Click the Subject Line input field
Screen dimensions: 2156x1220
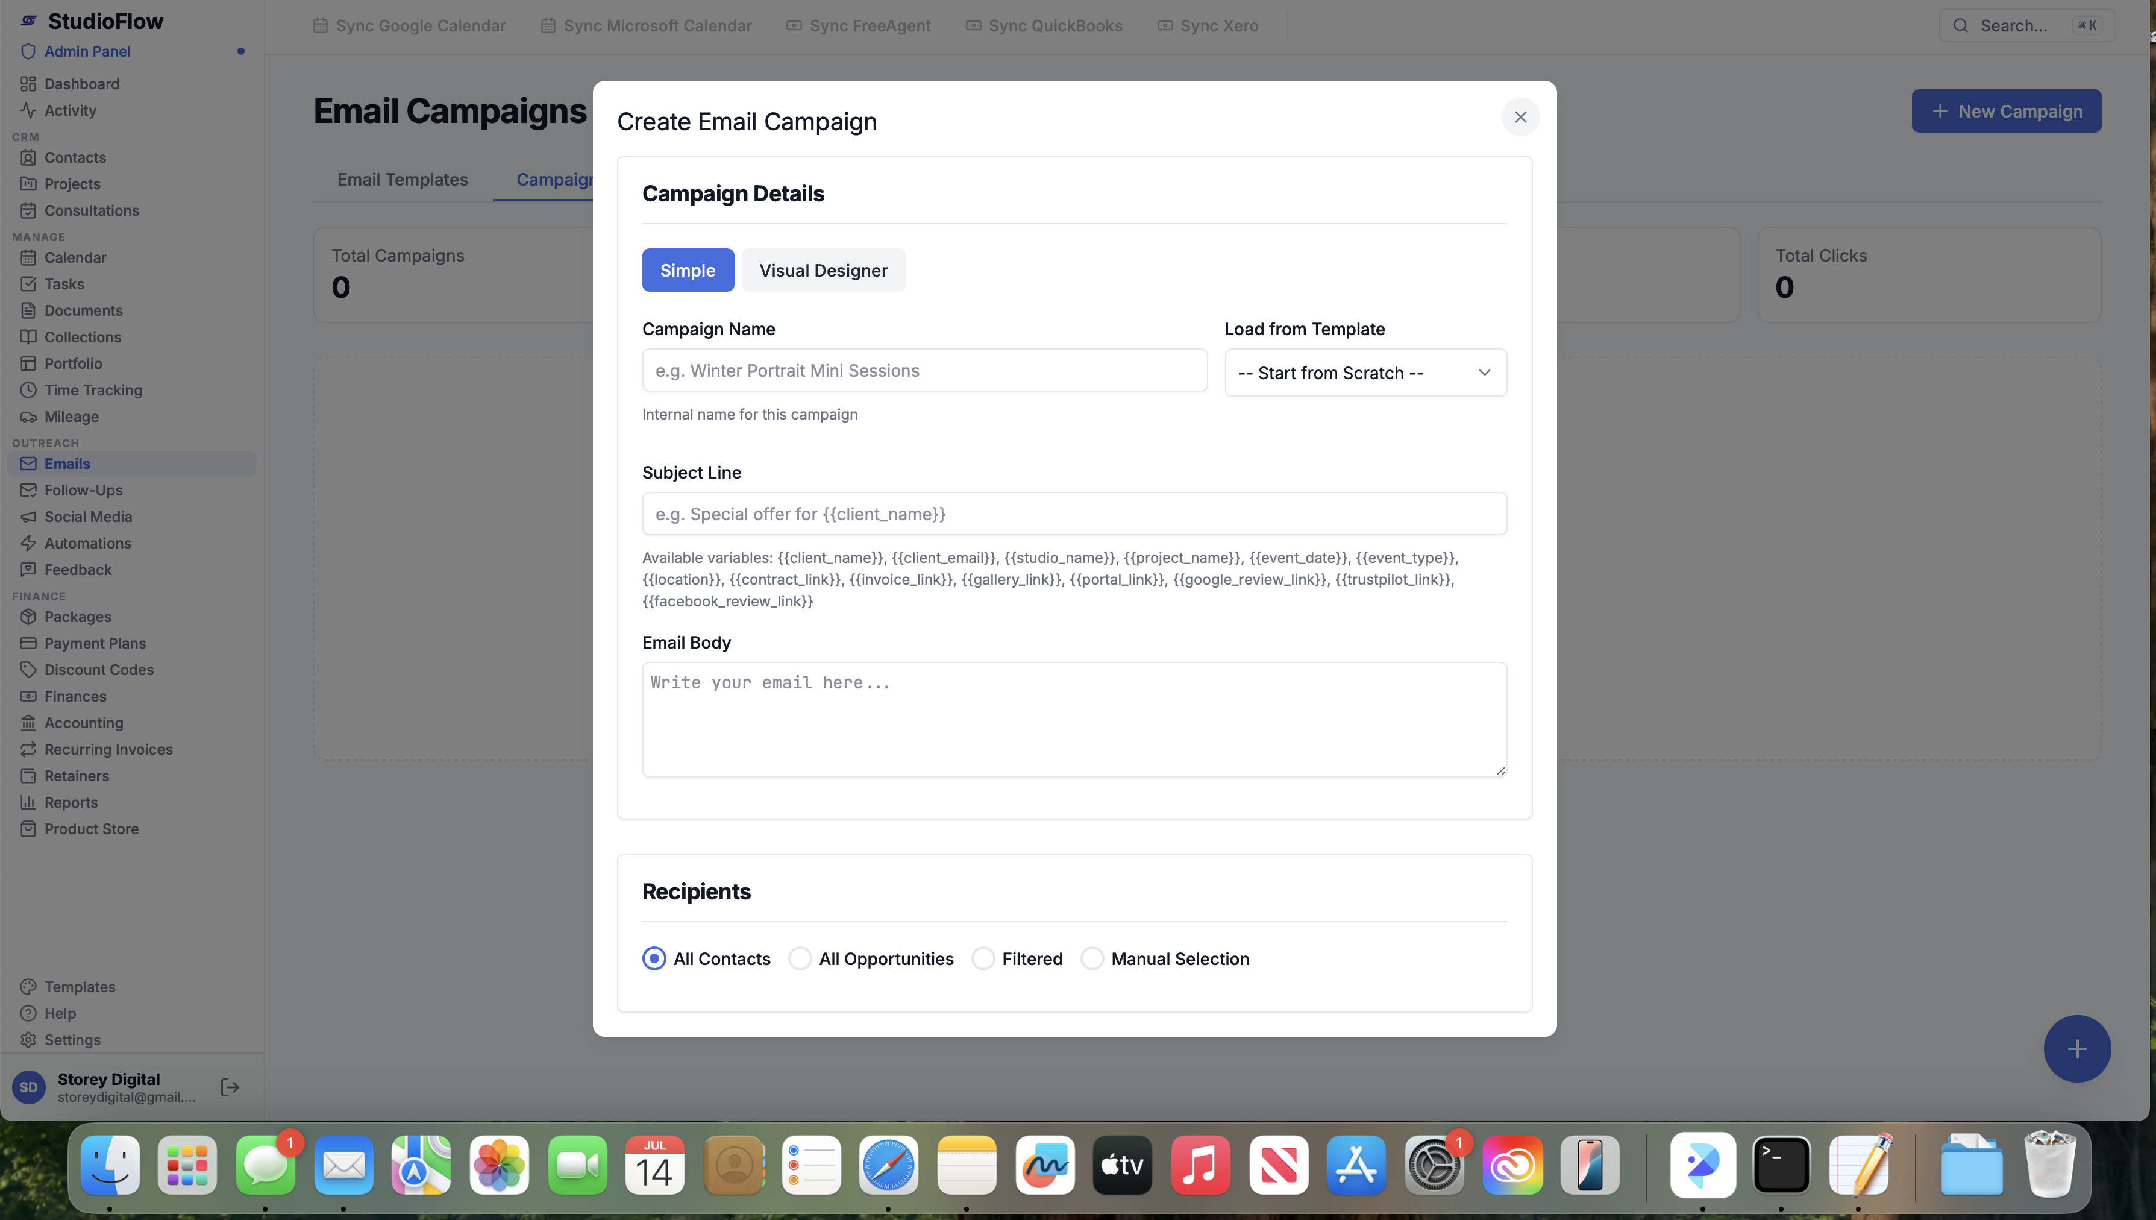coord(1074,514)
